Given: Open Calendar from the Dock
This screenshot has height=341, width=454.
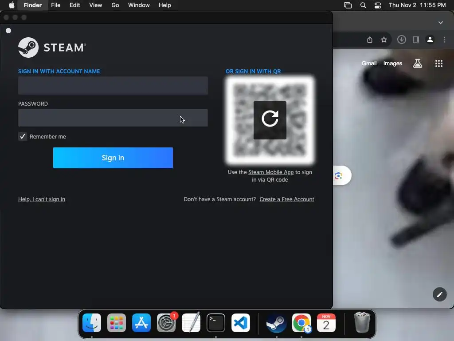Looking at the screenshot, I should (326, 323).
